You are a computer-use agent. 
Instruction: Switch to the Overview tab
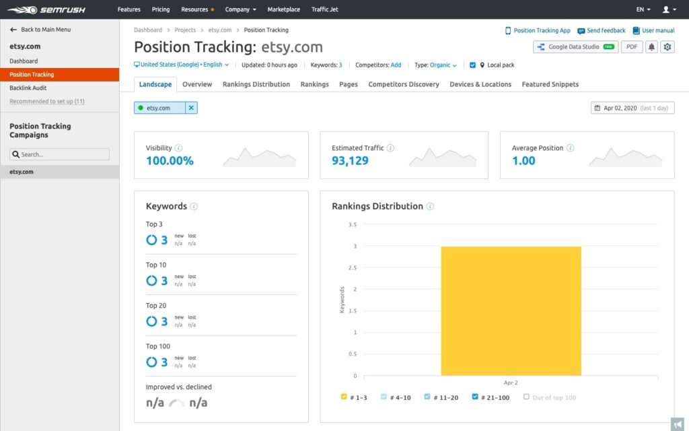tap(197, 84)
